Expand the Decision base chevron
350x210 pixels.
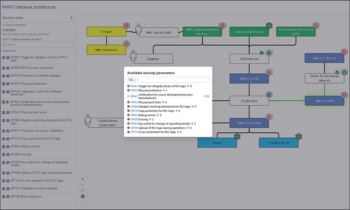71,17
